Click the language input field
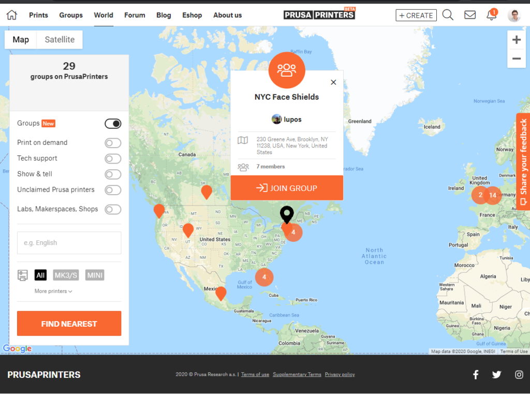The width and height of the screenshot is (530, 394). [x=69, y=243]
